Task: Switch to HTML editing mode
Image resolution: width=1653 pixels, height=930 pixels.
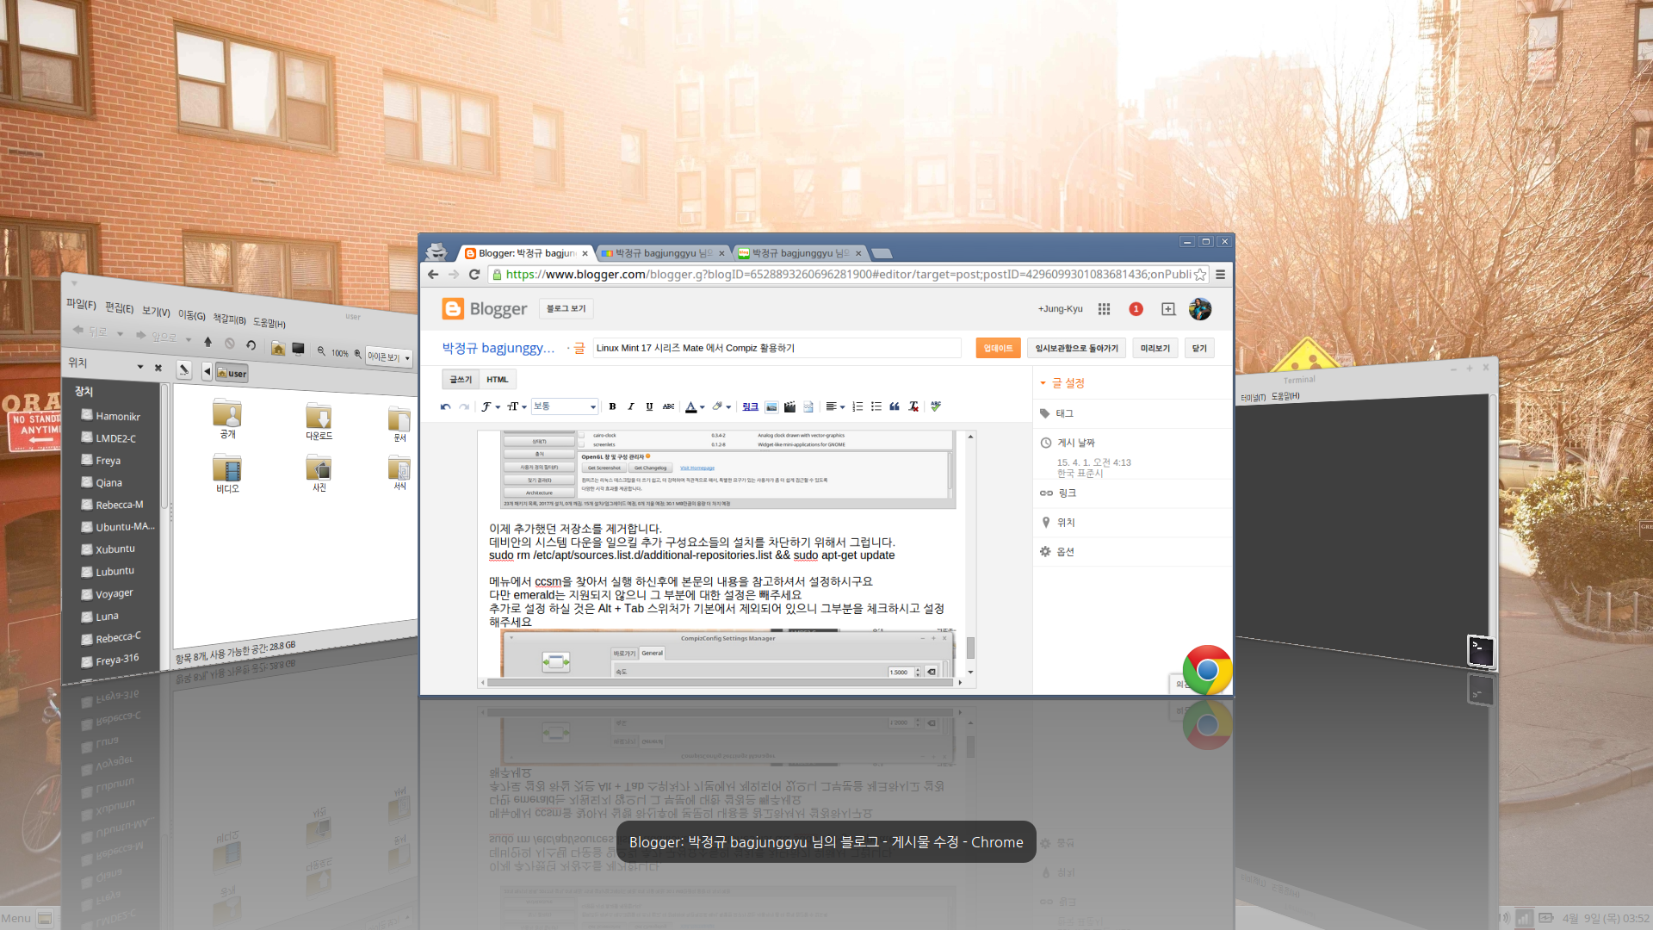Action: (497, 380)
